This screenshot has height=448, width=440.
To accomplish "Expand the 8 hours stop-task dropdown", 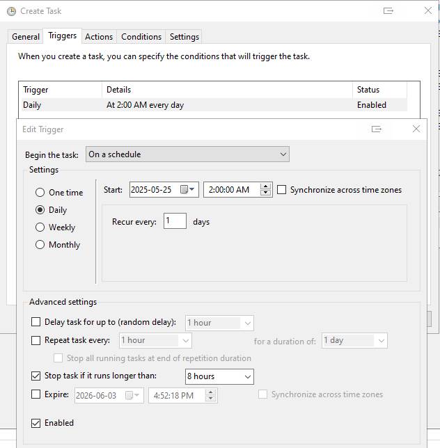I will click(219, 376).
